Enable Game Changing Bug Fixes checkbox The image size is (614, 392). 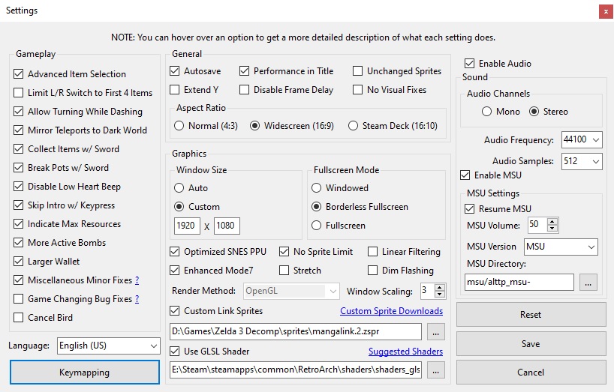pyautogui.click(x=19, y=299)
